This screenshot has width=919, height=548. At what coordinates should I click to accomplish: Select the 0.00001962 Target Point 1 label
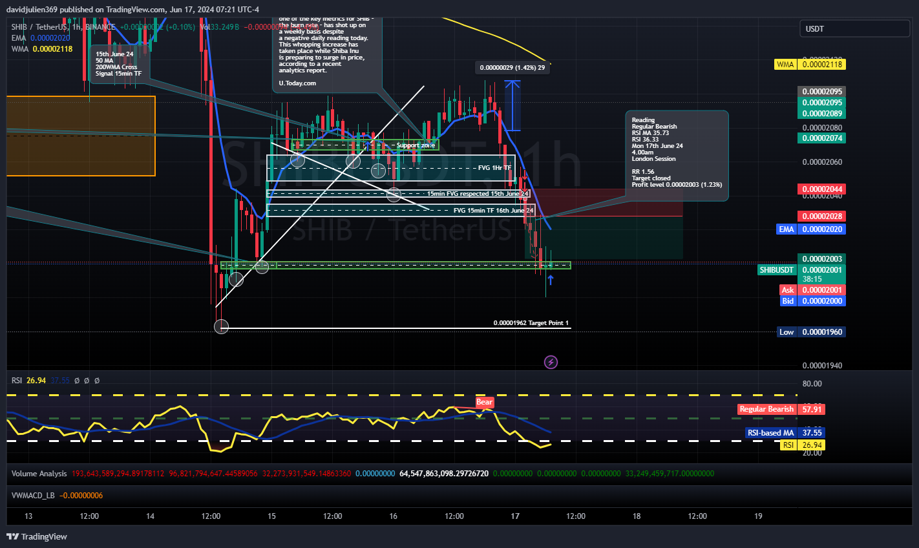pyautogui.click(x=531, y=323)
